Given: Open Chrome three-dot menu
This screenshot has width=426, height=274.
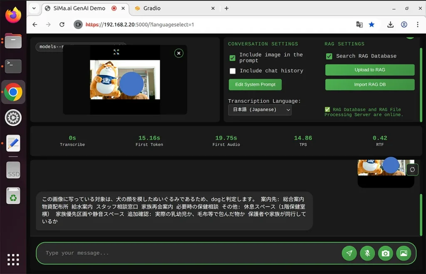Looking at the screenshot, I should [x=418, y=24].
